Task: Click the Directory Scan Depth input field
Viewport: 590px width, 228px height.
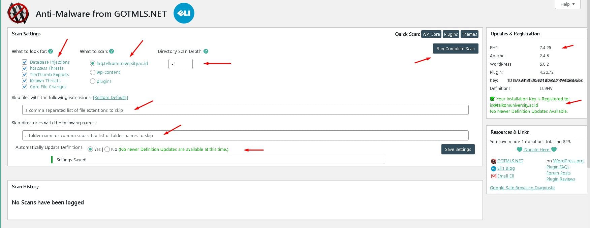Action: coord(180,64)
